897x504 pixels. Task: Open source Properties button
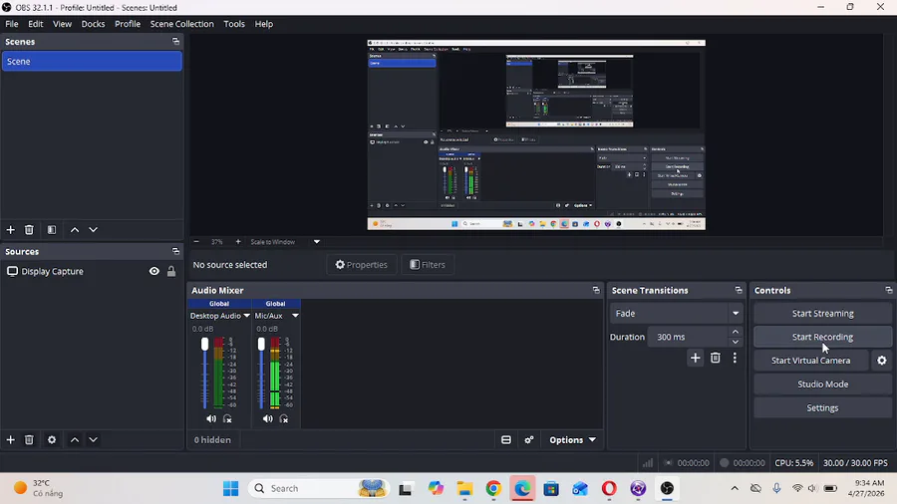361,265
